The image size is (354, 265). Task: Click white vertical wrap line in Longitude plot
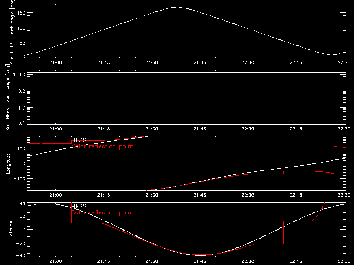click(x=149, y=163)
